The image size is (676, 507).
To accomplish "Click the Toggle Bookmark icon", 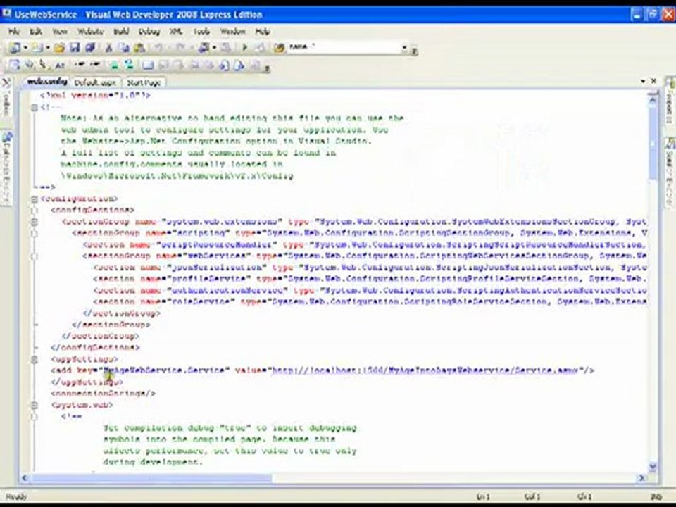I will click(x=148, y=65).
